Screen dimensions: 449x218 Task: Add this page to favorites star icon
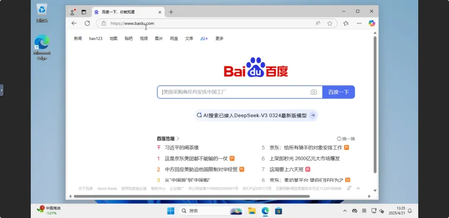pos(330,23)
